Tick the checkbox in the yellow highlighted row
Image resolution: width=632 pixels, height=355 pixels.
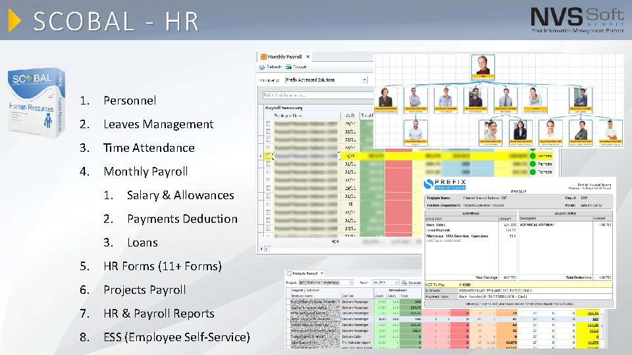click(x=269, y=156)
